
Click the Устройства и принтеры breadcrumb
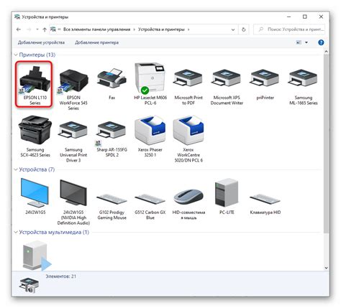point(161,29)
